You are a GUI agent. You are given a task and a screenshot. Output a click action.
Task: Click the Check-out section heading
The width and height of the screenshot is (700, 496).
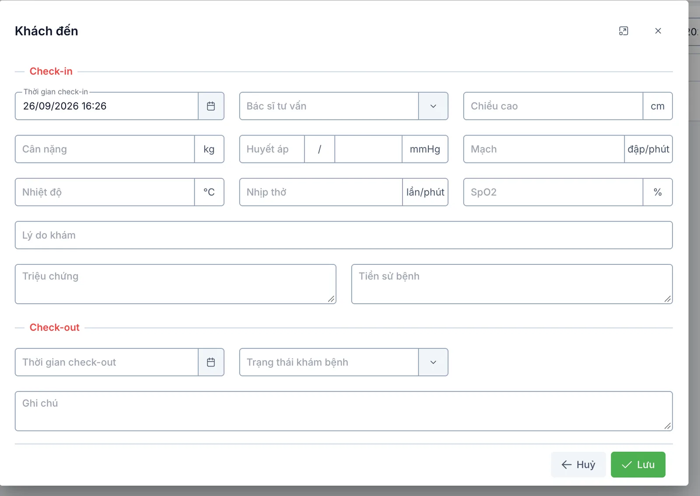pos(54,327)
